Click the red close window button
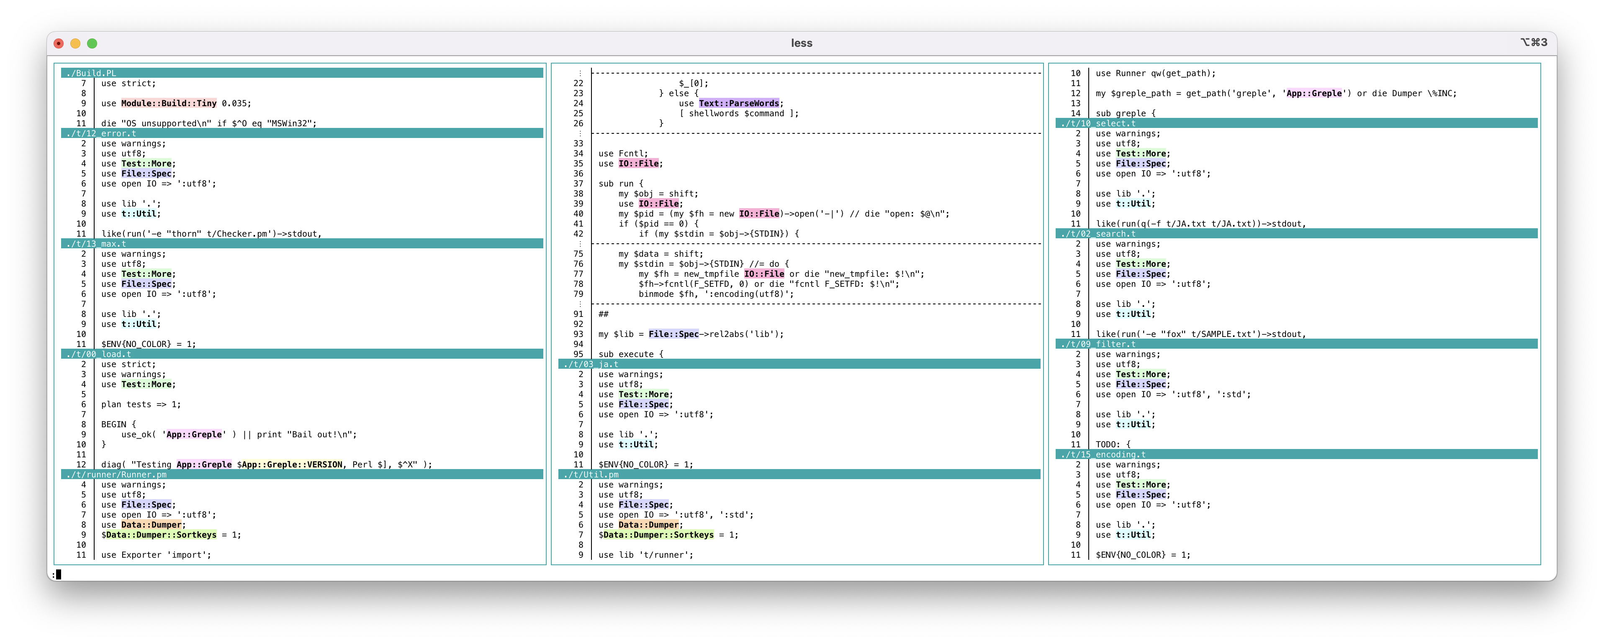Image resolution: width=1604 pixels, height=643 pixels. point(59,43)
